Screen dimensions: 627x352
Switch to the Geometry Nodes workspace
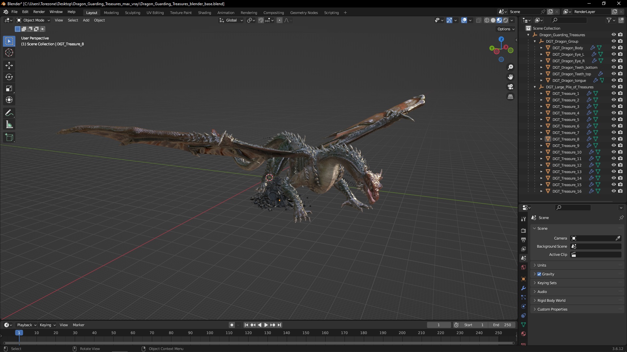pyautogui.click(x=304, y=13)
